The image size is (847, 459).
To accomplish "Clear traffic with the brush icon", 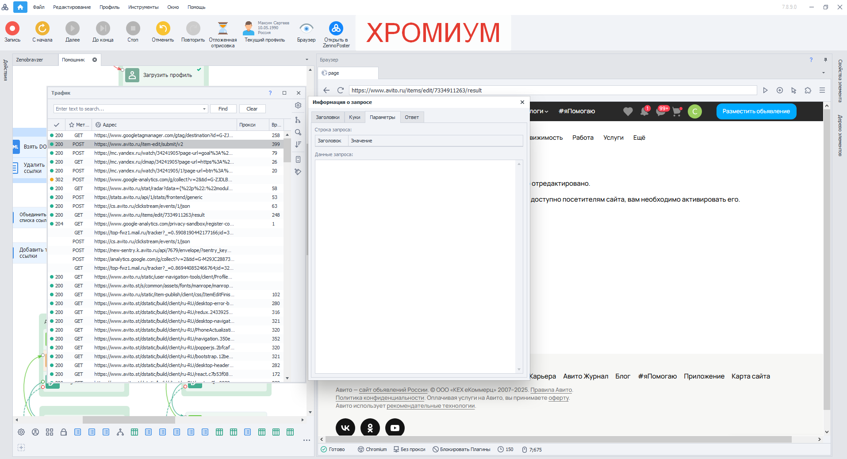I will pyautogui.click(x=298, y=172).
